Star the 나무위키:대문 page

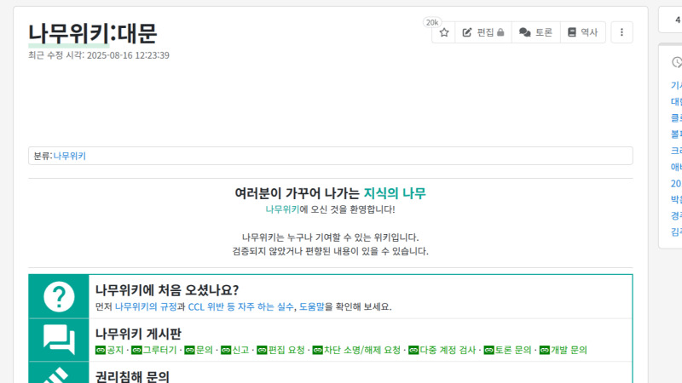click(x=443, y=32)
